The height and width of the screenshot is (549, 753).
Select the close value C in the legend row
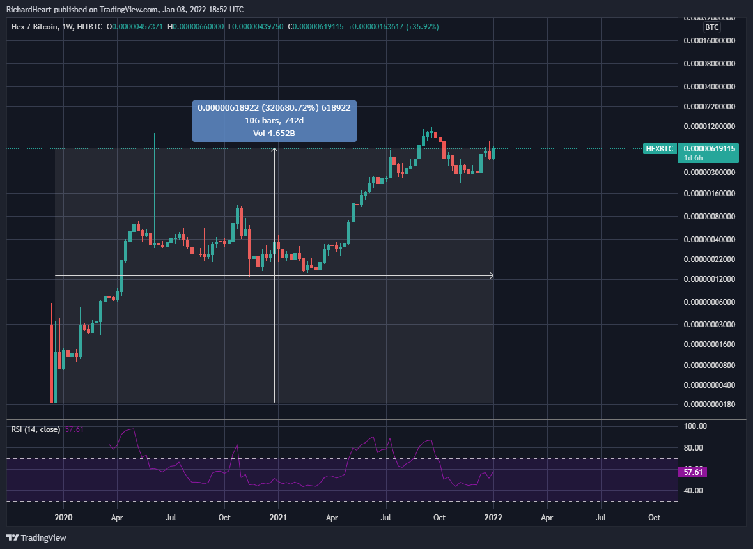click(x=316, y=27)
